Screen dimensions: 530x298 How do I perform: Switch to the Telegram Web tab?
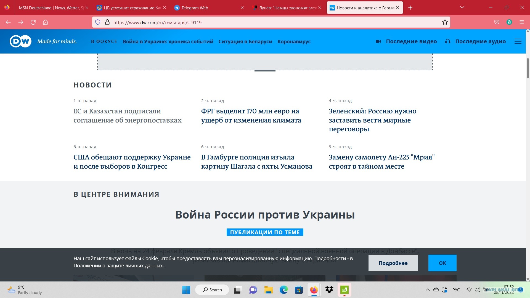click(209, 8)
